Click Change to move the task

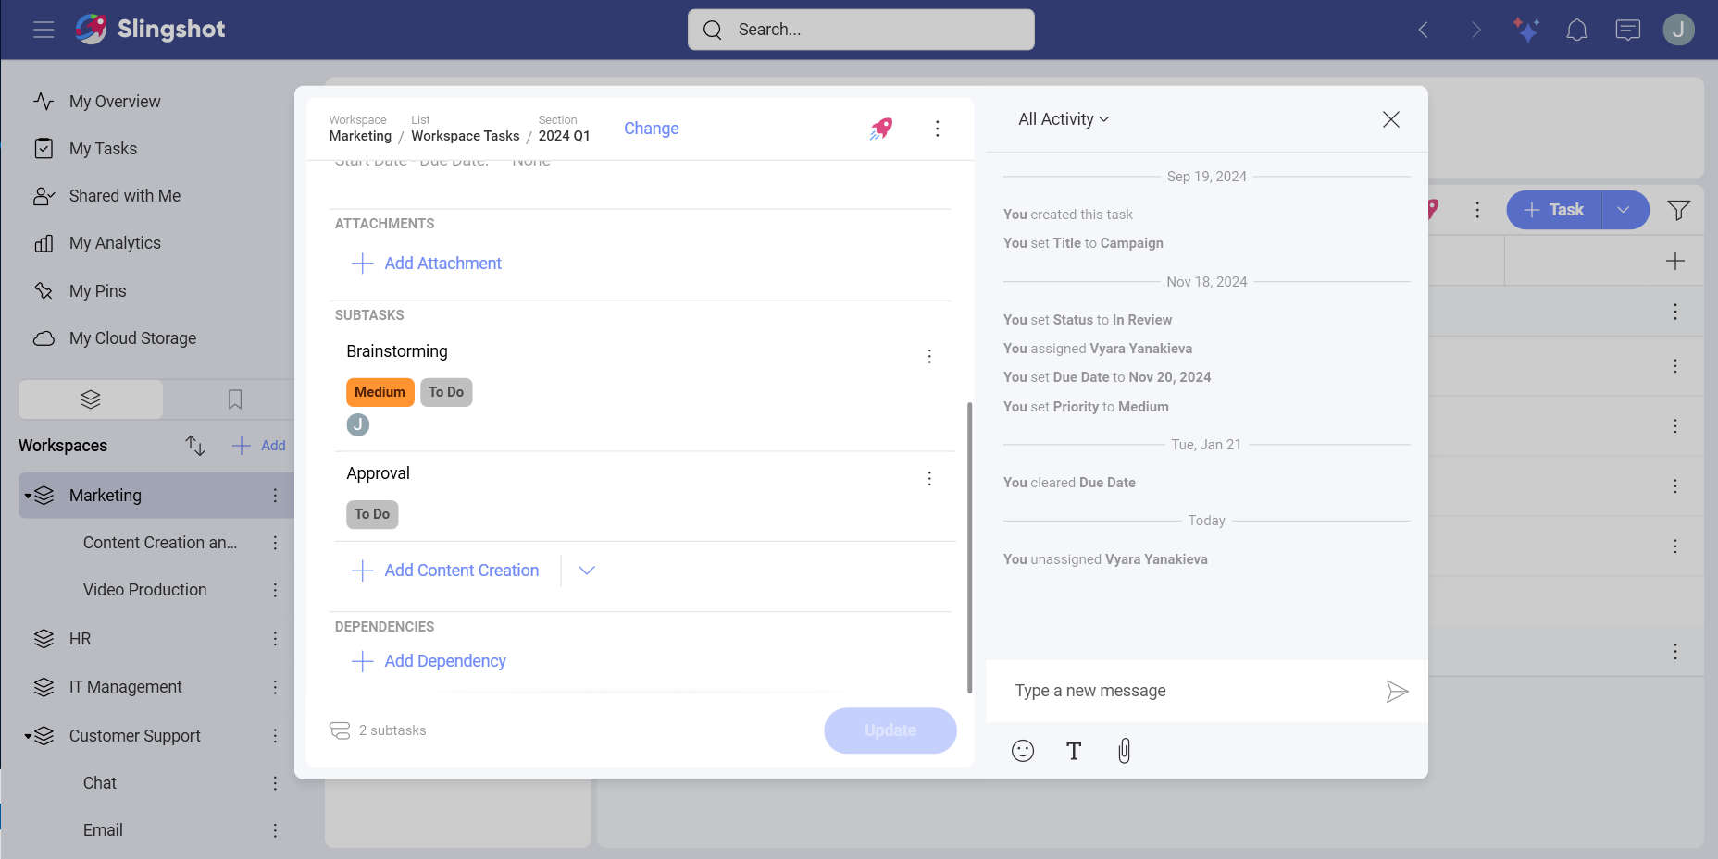pos(651,129)
